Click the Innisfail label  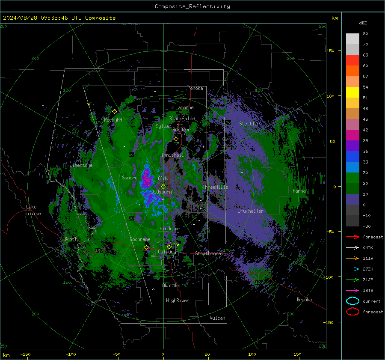[172, 155]
